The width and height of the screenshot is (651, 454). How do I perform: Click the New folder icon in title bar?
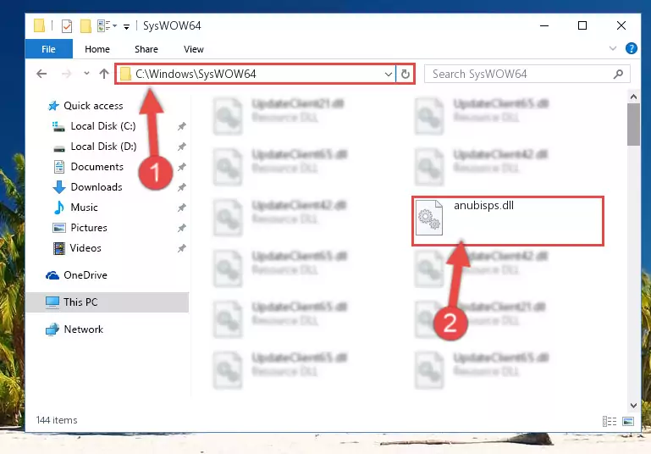click(x=86, y=25)
